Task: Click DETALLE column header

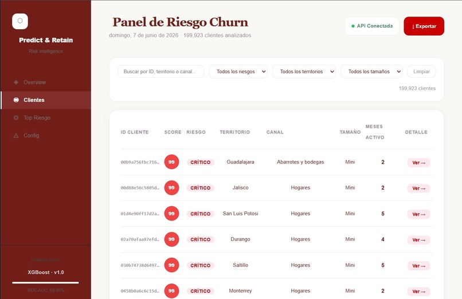Action: 416,132
